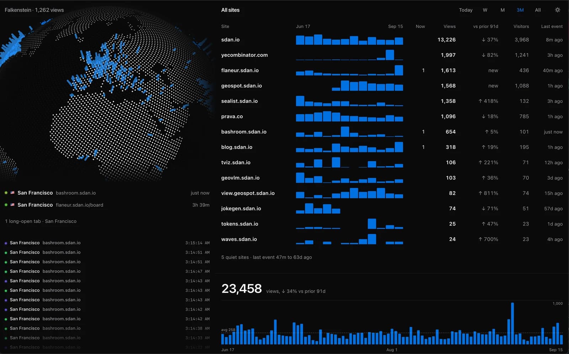The image size is (569, 354).
Task: Click the sealist.sdan.io sparkline chart
Action: pos(349,101)
